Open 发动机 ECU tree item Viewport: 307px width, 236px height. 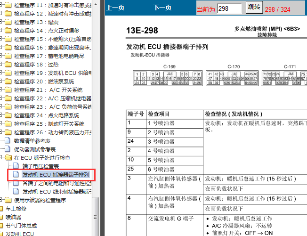click(20, 234)
